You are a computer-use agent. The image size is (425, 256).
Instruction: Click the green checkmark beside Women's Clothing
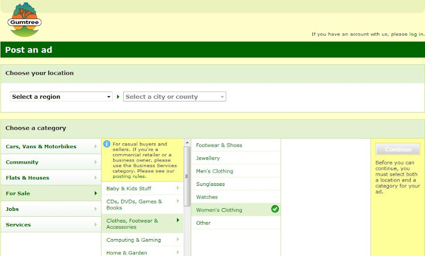275,209
